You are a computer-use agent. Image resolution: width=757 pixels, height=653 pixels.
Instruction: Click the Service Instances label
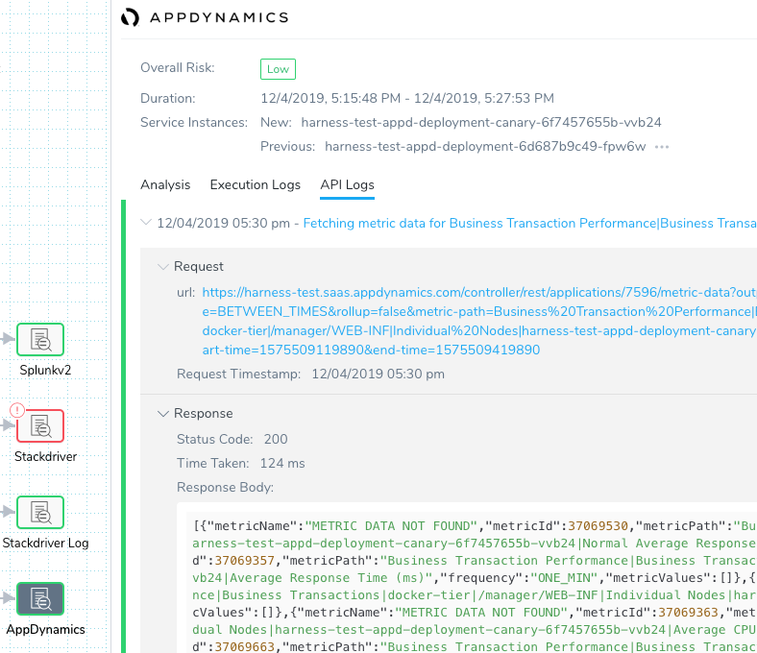point(194,123)
